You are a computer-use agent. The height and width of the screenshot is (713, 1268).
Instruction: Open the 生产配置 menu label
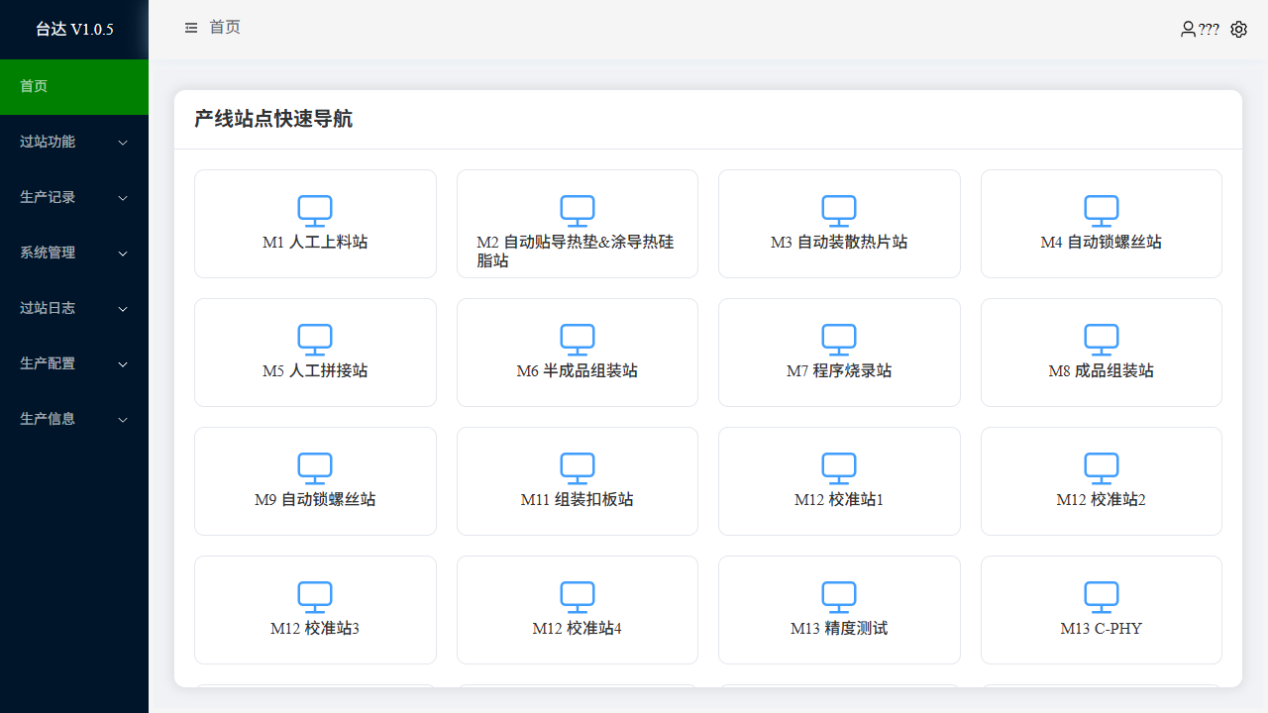coord(48,363)
